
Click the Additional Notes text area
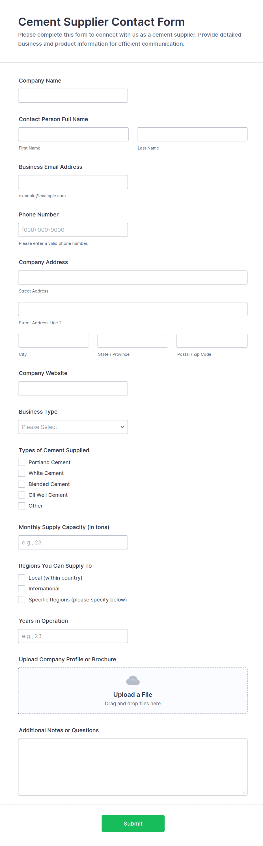coord(133,767)
